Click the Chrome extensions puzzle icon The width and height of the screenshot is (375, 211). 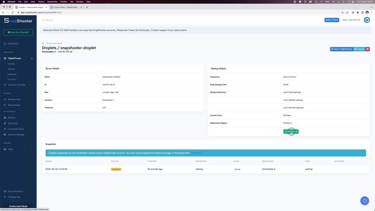click(357, 12)
